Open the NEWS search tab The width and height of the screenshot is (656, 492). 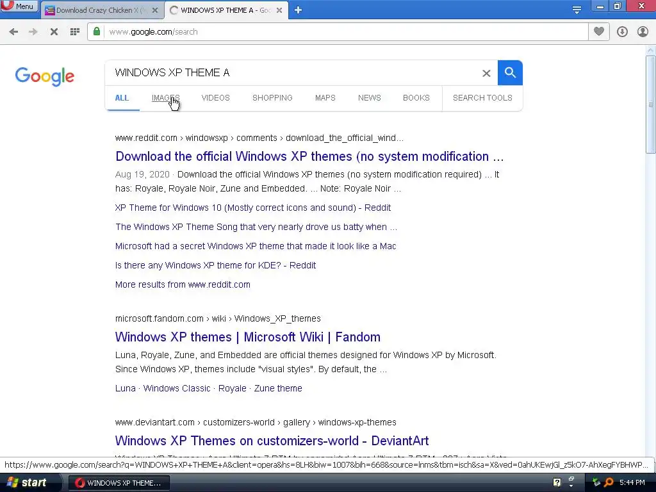pyautogui.click(x=370, y=98)
